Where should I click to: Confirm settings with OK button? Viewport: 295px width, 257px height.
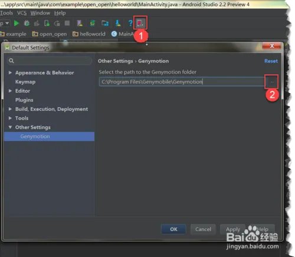pyautogui.click(x=173, y=229)
